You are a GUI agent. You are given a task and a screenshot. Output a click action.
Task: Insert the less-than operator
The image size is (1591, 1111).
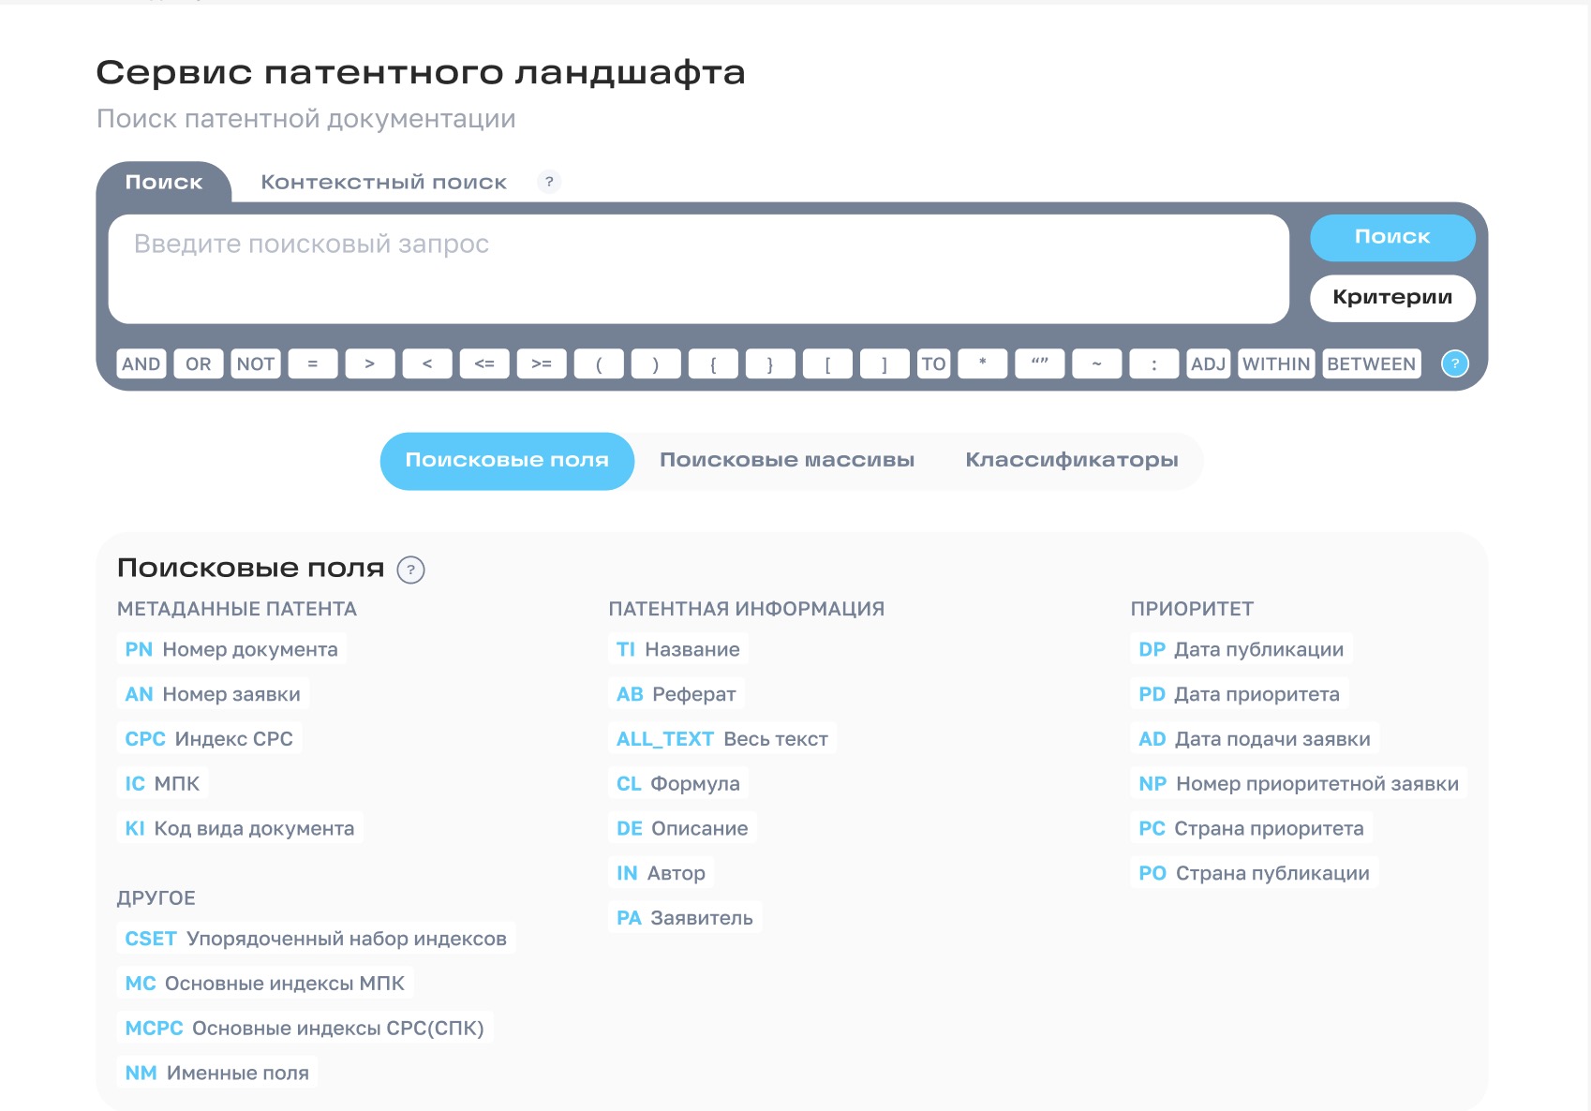pos(427,363)
